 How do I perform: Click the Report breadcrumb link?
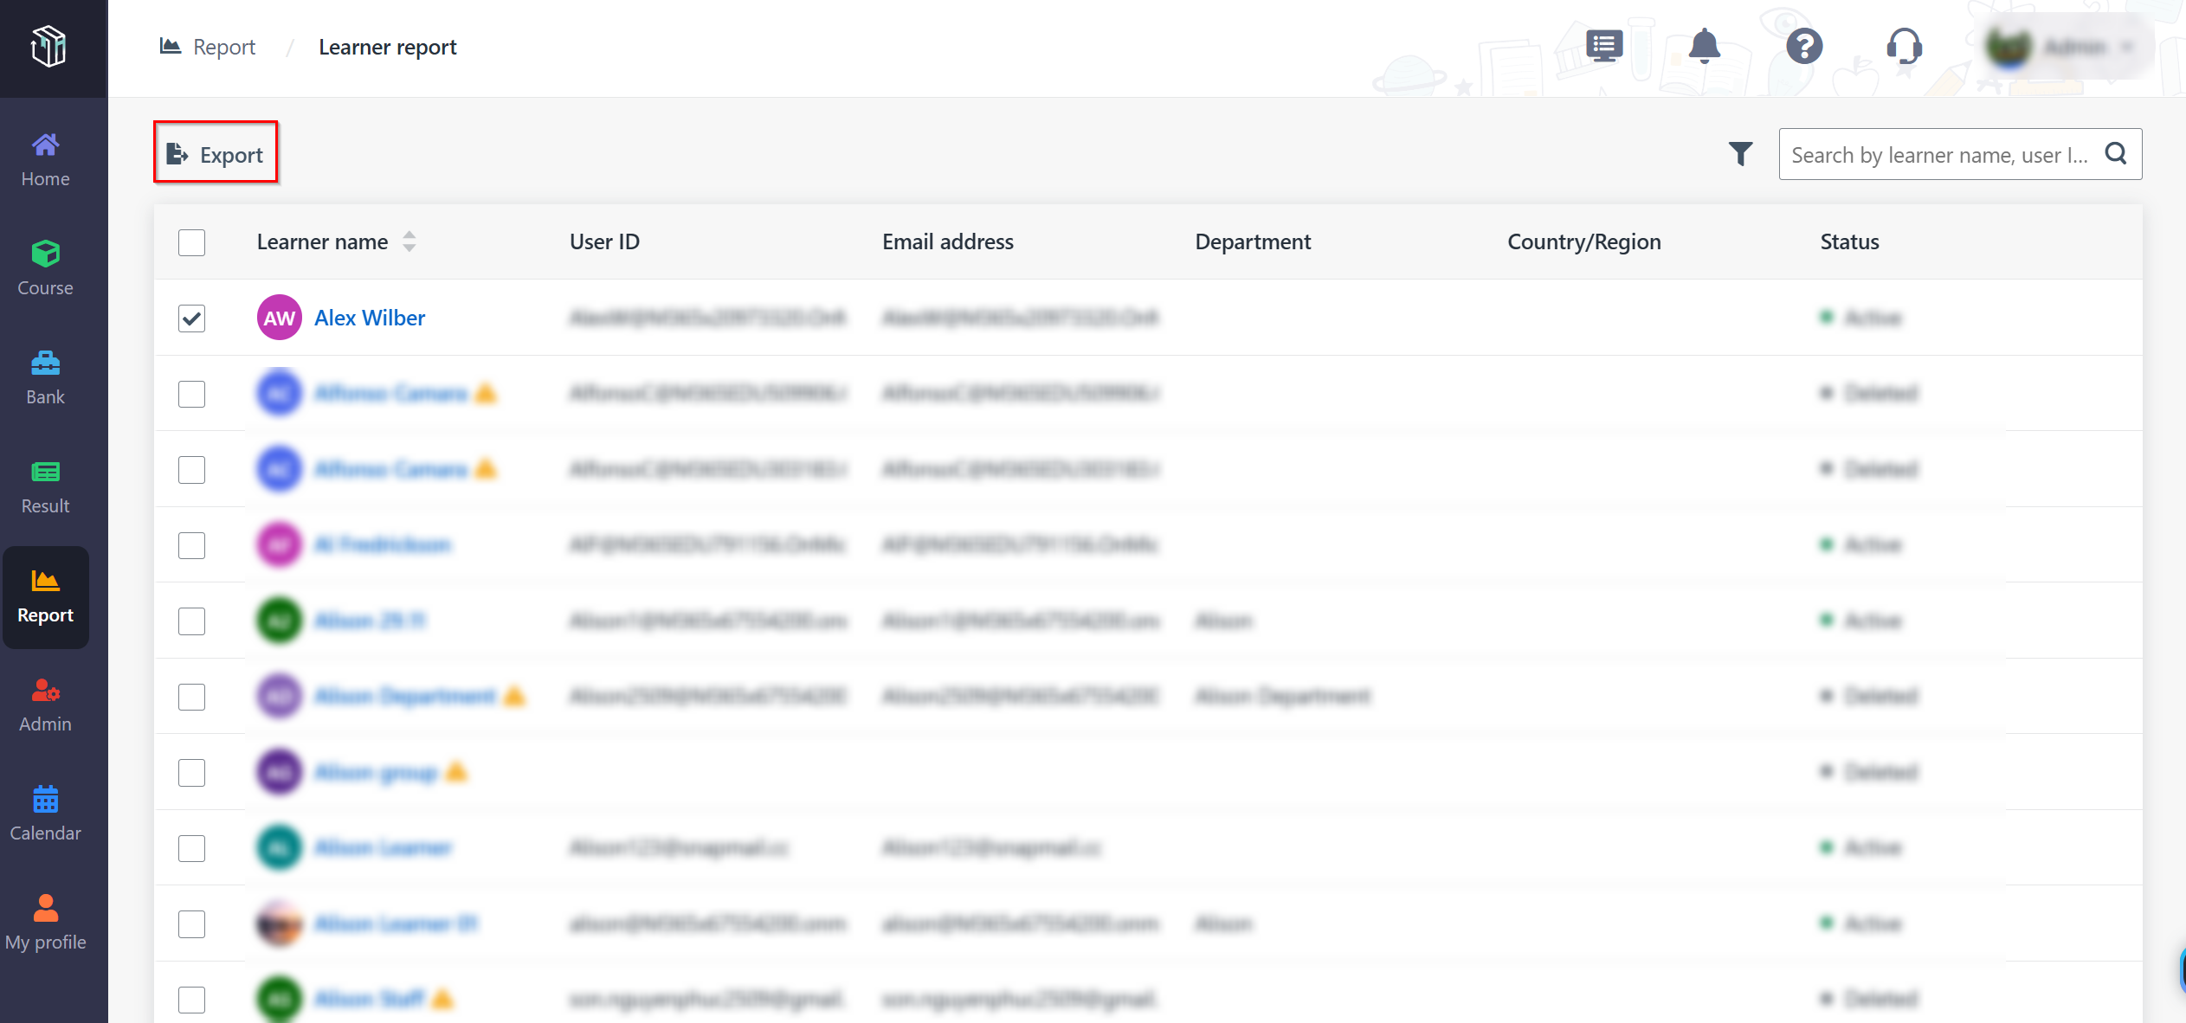(x=209, y=47)
